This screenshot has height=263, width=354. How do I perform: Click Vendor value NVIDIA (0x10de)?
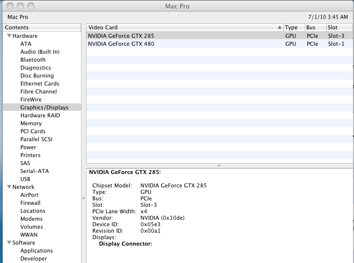[x=162, y=218]
